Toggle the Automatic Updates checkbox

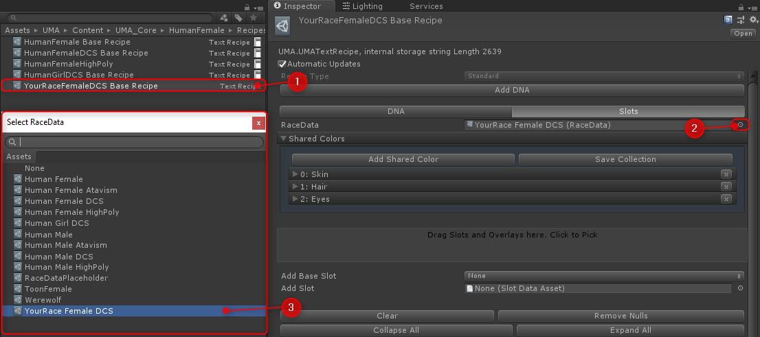(282, 64)
